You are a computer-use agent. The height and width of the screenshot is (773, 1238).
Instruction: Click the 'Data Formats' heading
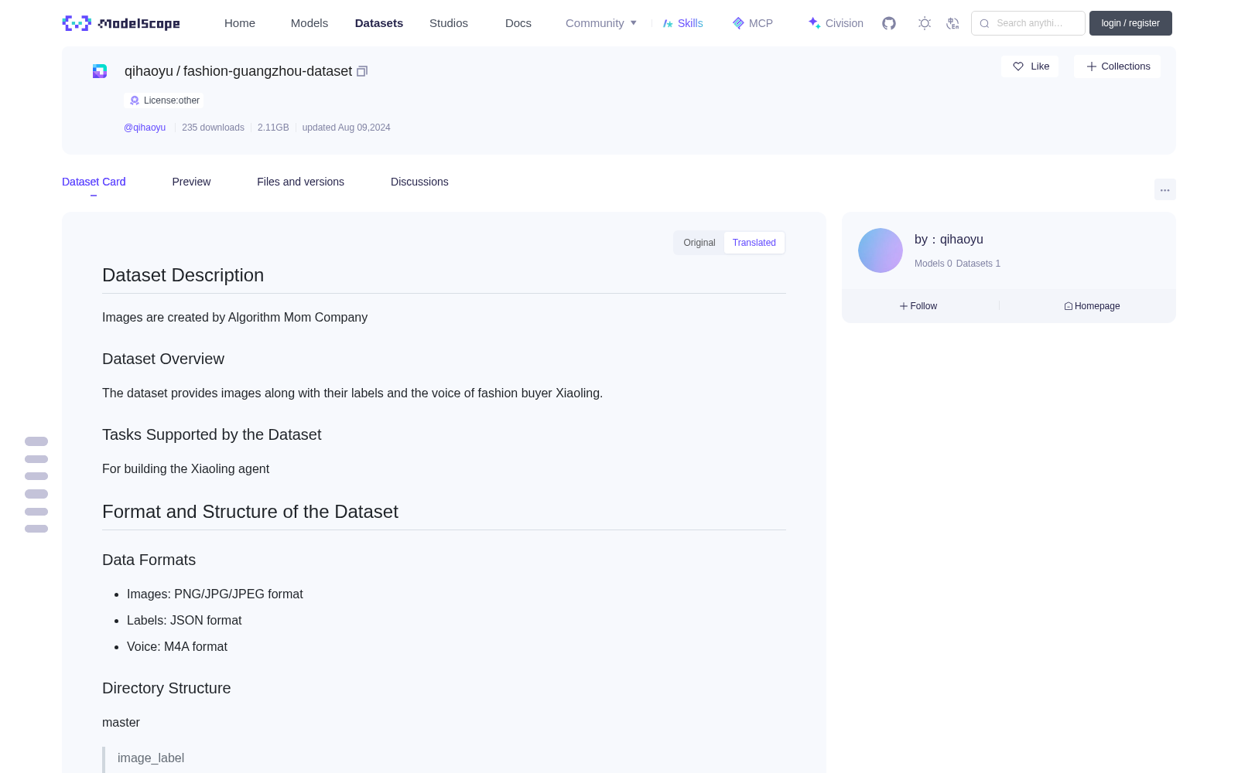coord(149,560)
